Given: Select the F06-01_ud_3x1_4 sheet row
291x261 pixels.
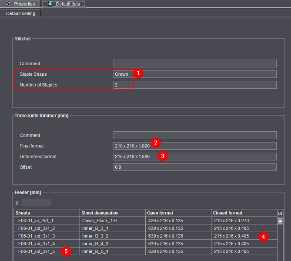Looking at the screenshot, I should pos(47,244).
